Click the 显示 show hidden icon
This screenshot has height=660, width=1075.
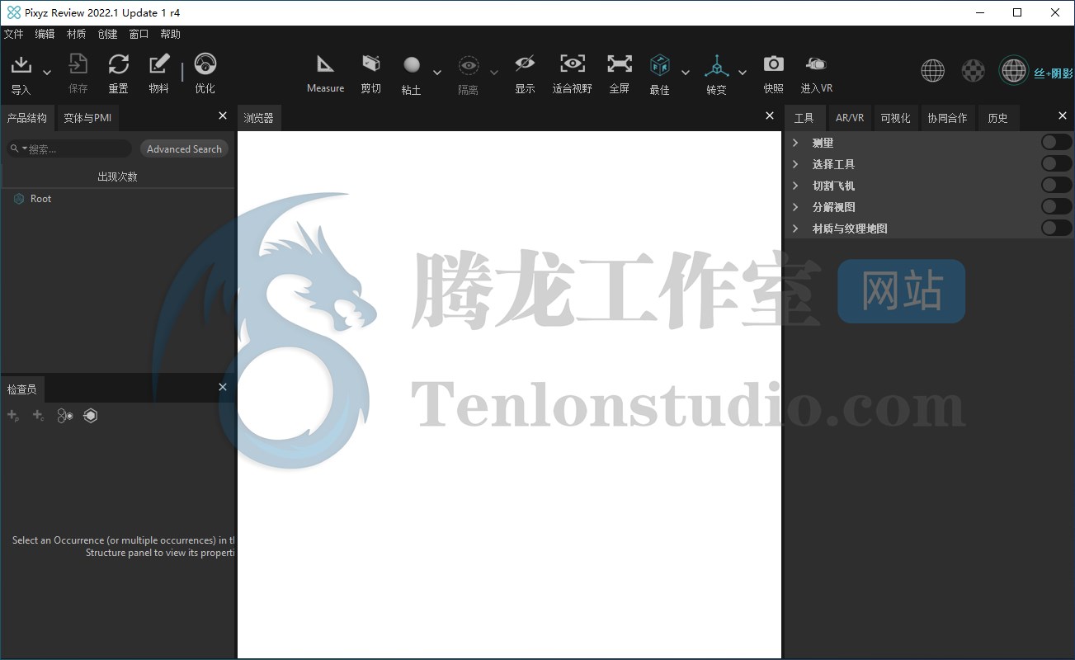tap(525, 64)
